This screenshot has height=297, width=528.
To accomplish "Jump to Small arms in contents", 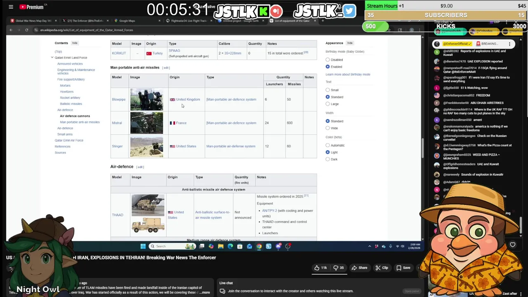I will tap(65, 134).
